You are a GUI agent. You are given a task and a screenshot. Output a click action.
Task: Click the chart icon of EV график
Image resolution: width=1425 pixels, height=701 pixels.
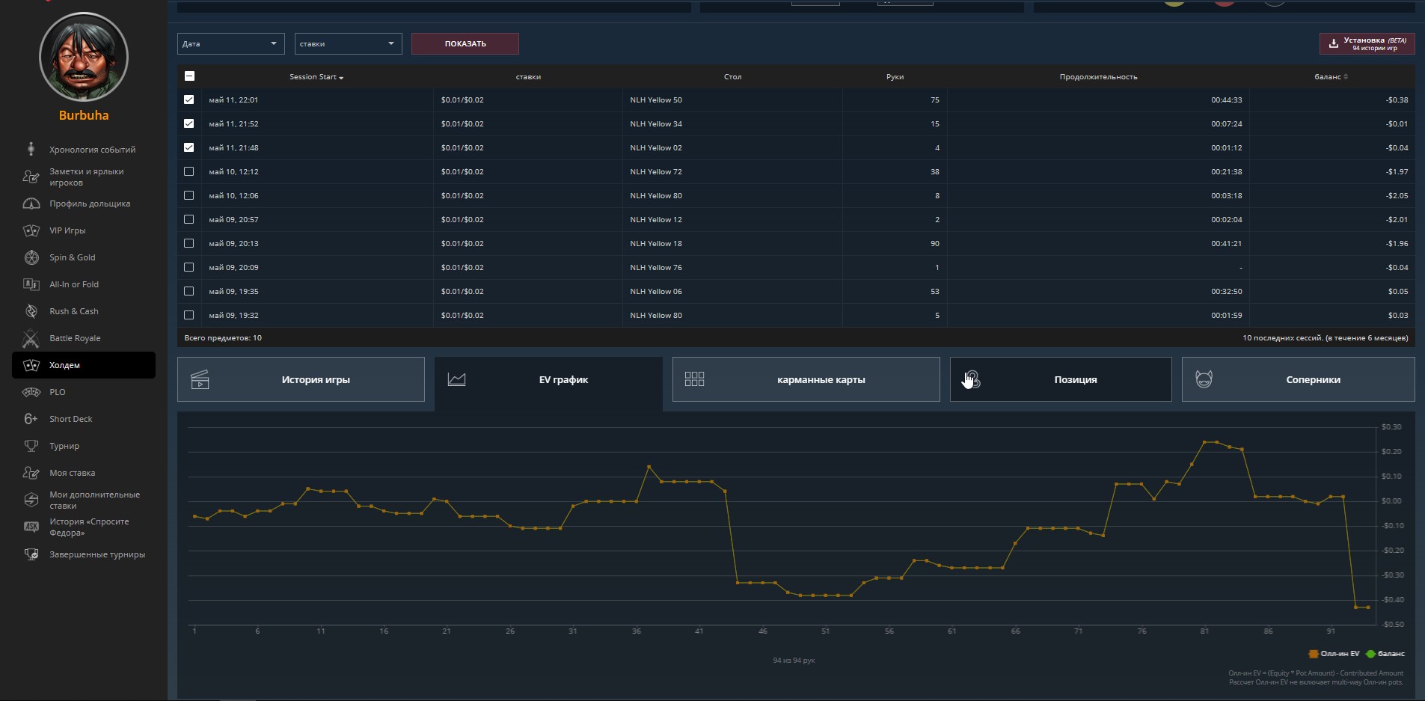click(x=456, y=379)
